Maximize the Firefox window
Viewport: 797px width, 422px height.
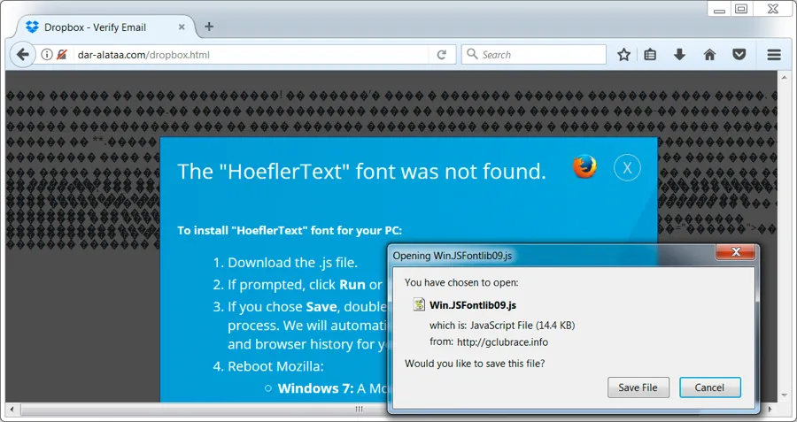pyautogui.click(x=742, y=9)
